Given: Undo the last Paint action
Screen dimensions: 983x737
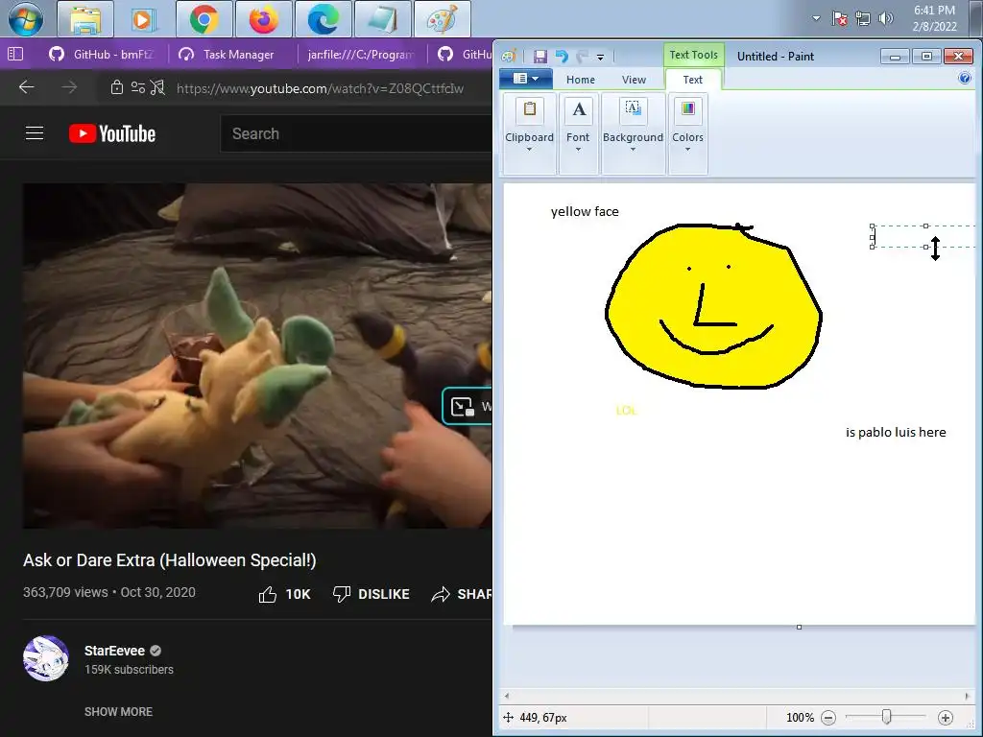Looking at the screenshot, I should click(x=561, y=57).
